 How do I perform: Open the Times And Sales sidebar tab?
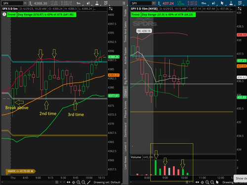[x=125, y=32]
